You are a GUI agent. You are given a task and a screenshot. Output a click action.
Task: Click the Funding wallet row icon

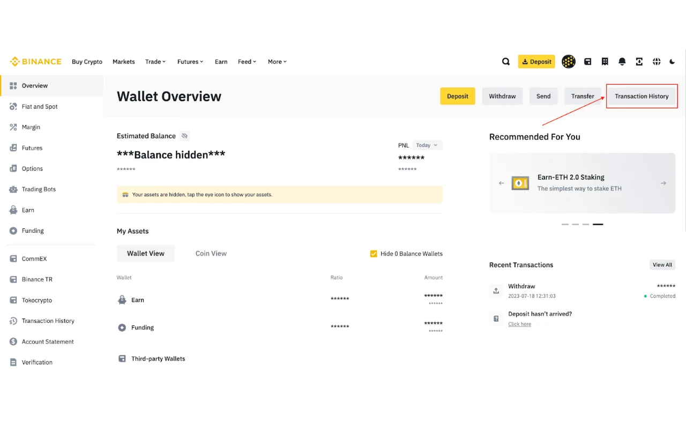[x=122, y=327]
